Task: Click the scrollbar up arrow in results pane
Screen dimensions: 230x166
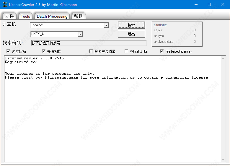Action: pyautogui.click(x=223, y=58)
